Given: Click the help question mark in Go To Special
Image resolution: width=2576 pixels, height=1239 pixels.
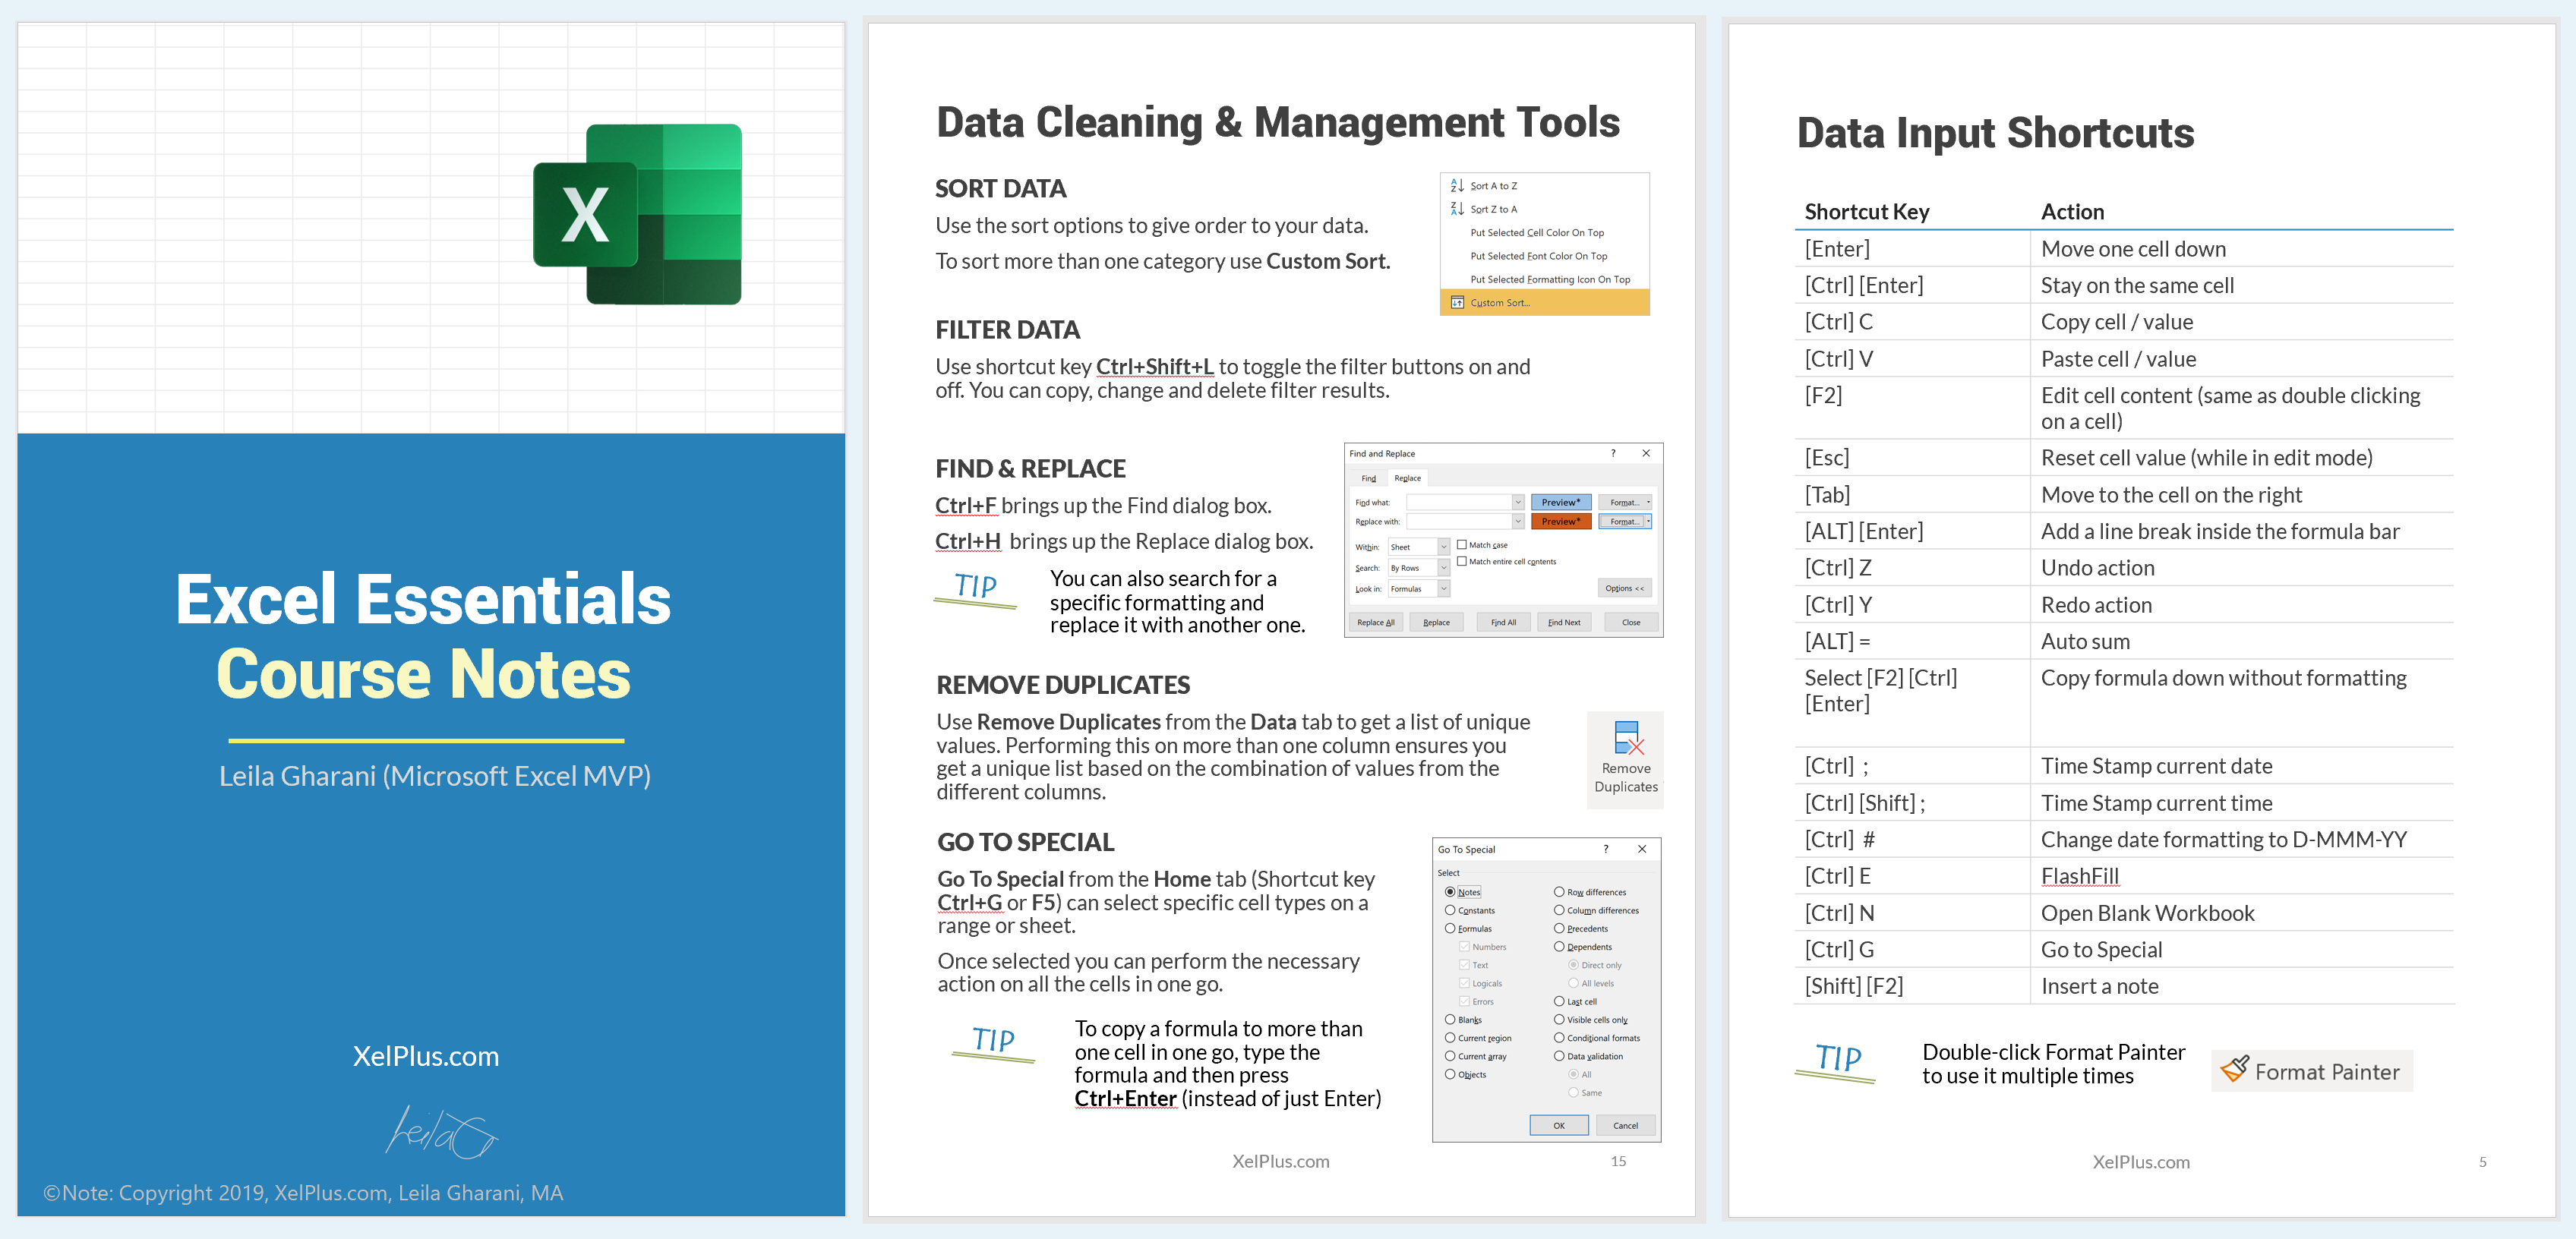Looking at the screenshot, I should tap(1606, 849).
